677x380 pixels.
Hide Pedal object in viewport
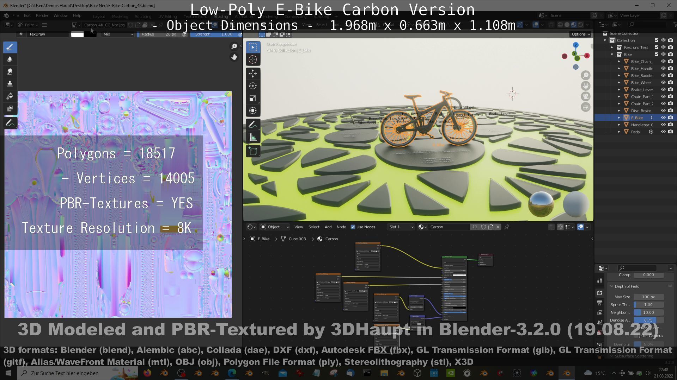(663, 132)
